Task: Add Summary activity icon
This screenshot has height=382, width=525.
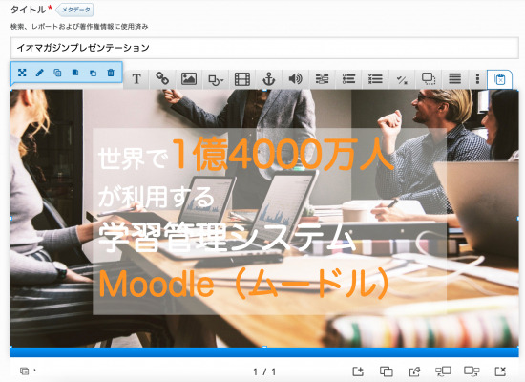Action: click(x=454, y=79)
